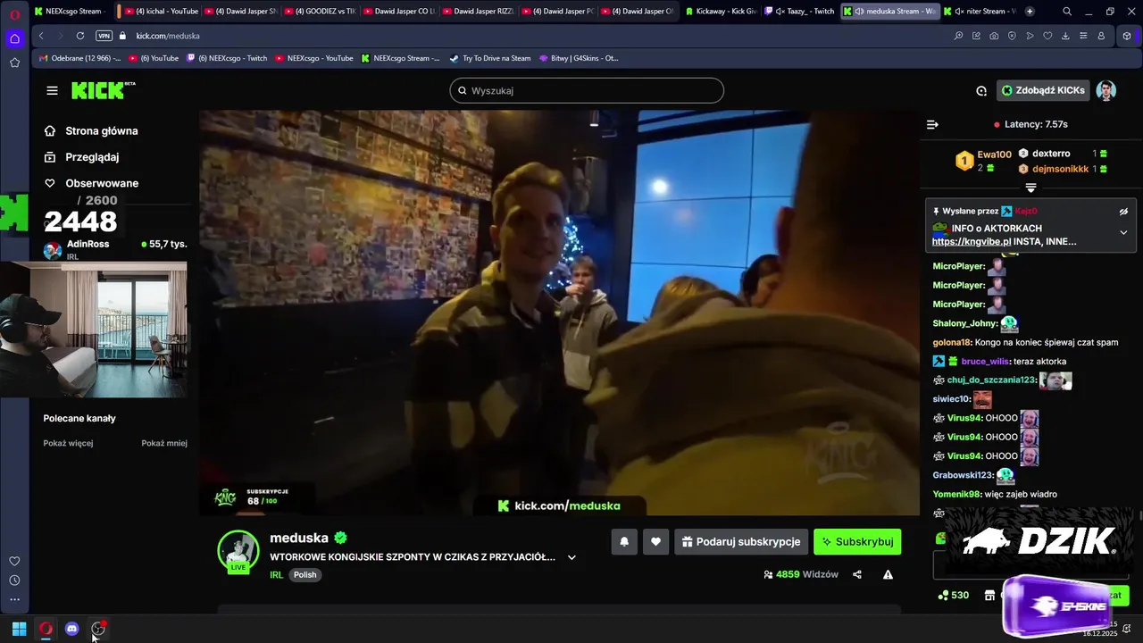Image resolution: width=1143 pixels, height=643 pixels.
Task: Reload the current page
Action: [x=80, y=36]
